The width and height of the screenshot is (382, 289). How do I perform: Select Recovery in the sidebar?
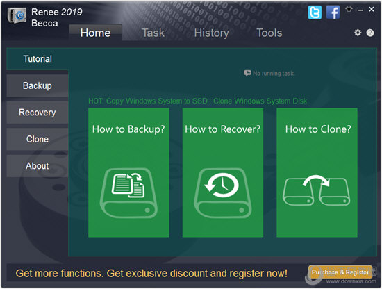pos(38,113)
